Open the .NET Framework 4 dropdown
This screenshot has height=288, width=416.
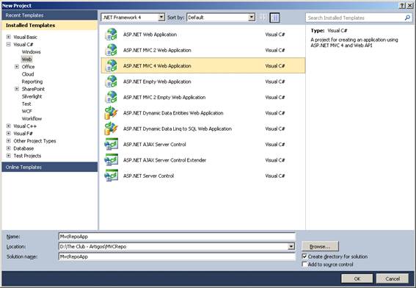coord(133,18)
